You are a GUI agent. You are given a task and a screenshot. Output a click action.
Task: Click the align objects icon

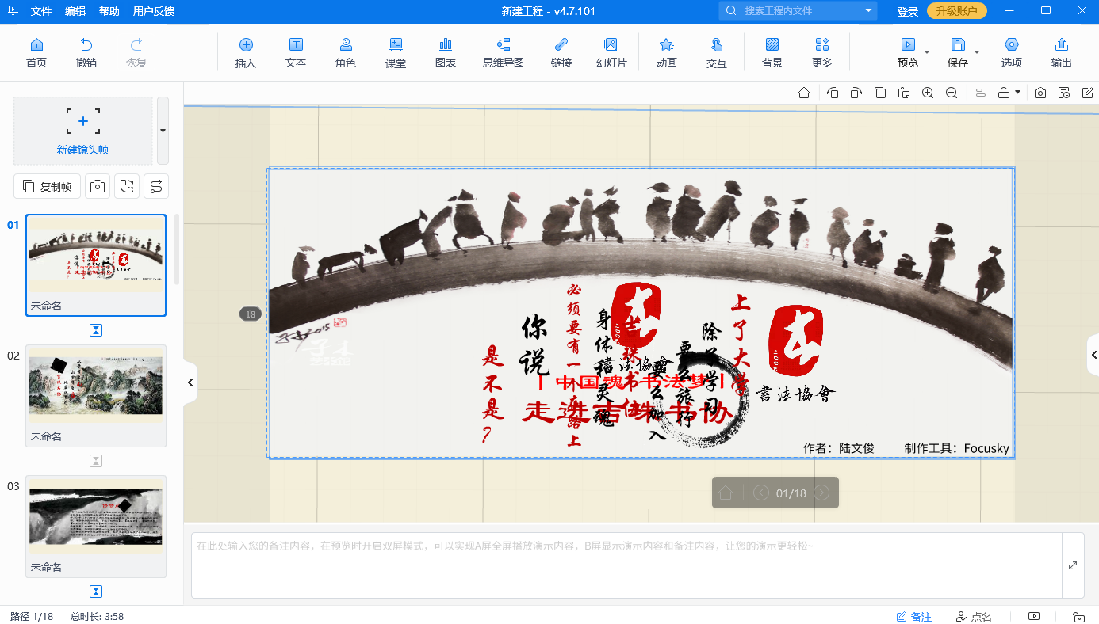click(x=980, y=93)
